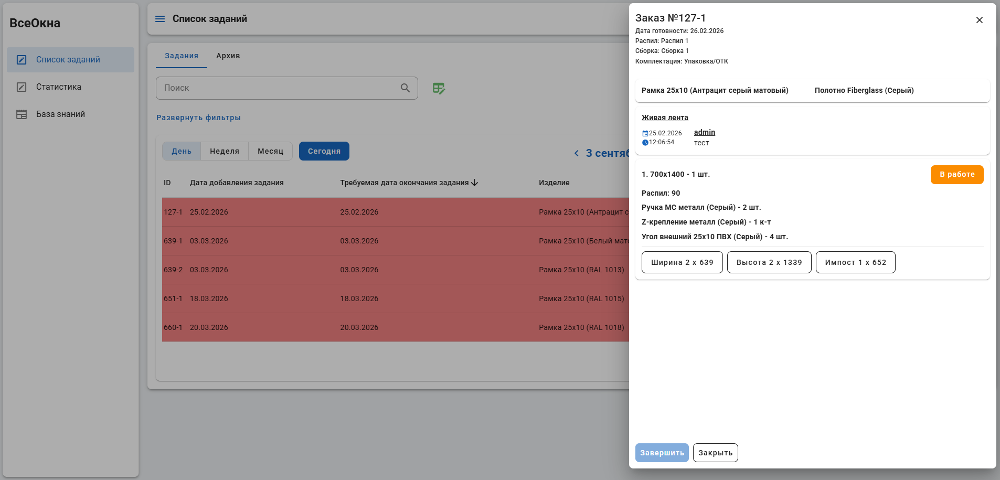Click the ID column header
This screenshot has height=480, width=1000.
(167, 183)
